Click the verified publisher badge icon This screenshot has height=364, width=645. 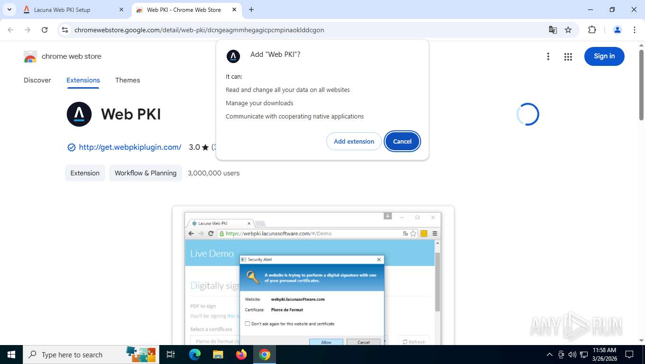tap(71, 147)
